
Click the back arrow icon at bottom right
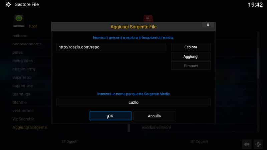pyautogui.click(x=247, y=144)
